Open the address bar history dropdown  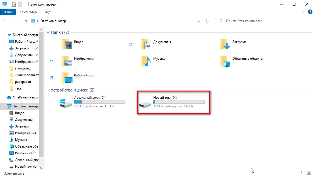click(x=199, y=21)
